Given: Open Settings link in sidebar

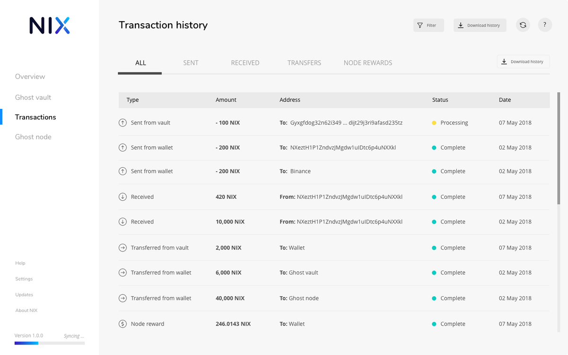Looking at the screenshot, I should [x=24, y=279].
